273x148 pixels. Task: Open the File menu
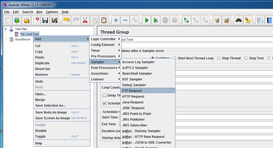click(x=7, y=12)
